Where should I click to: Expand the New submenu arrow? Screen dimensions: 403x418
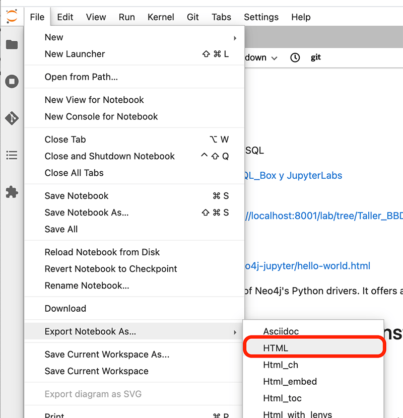pyautogui.click(x=235, y=38)
